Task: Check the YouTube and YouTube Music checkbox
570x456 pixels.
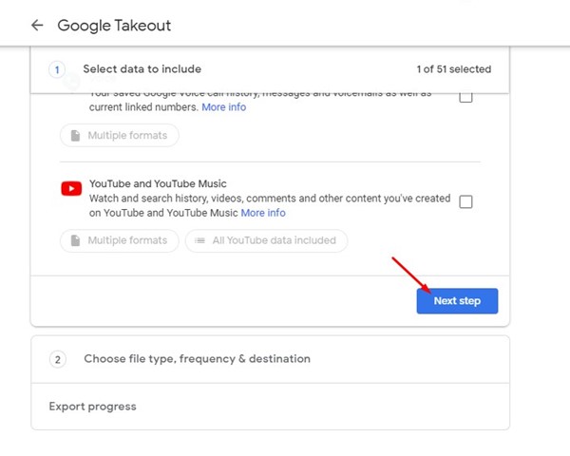Action: click(x=465, y=201)
